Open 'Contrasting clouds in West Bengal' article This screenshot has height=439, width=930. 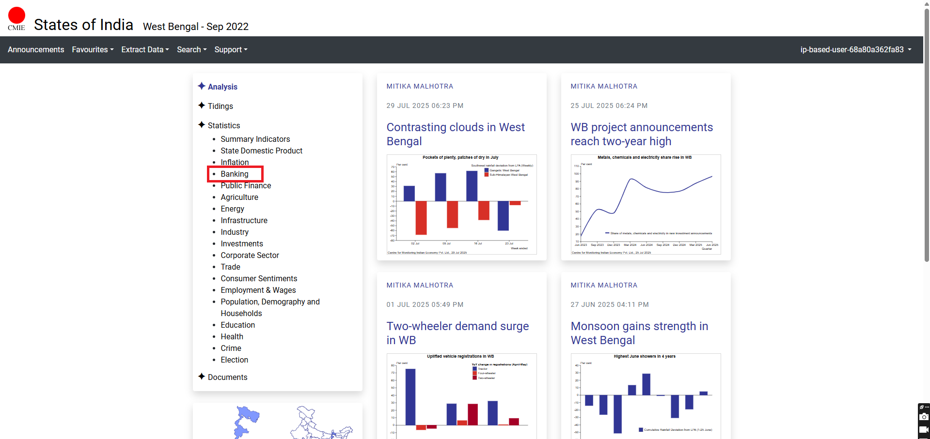click(455, 134)
